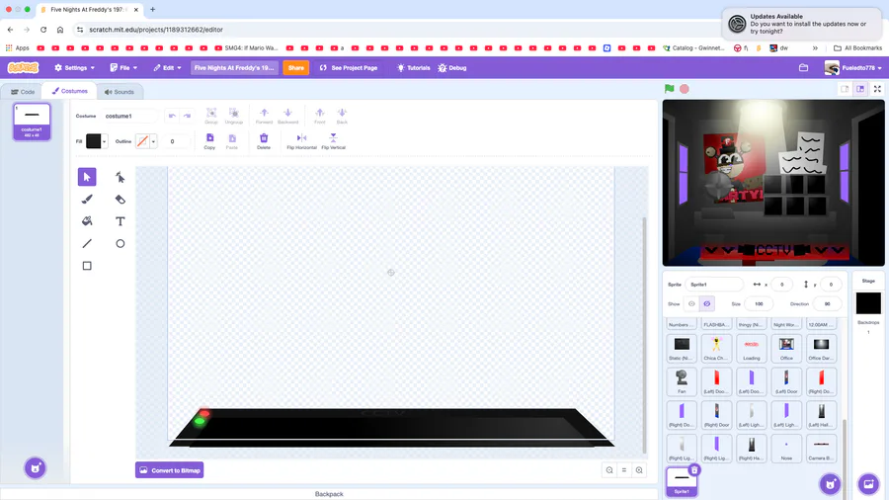Open the Choose a Backdrop button

(x=868, y=484)
